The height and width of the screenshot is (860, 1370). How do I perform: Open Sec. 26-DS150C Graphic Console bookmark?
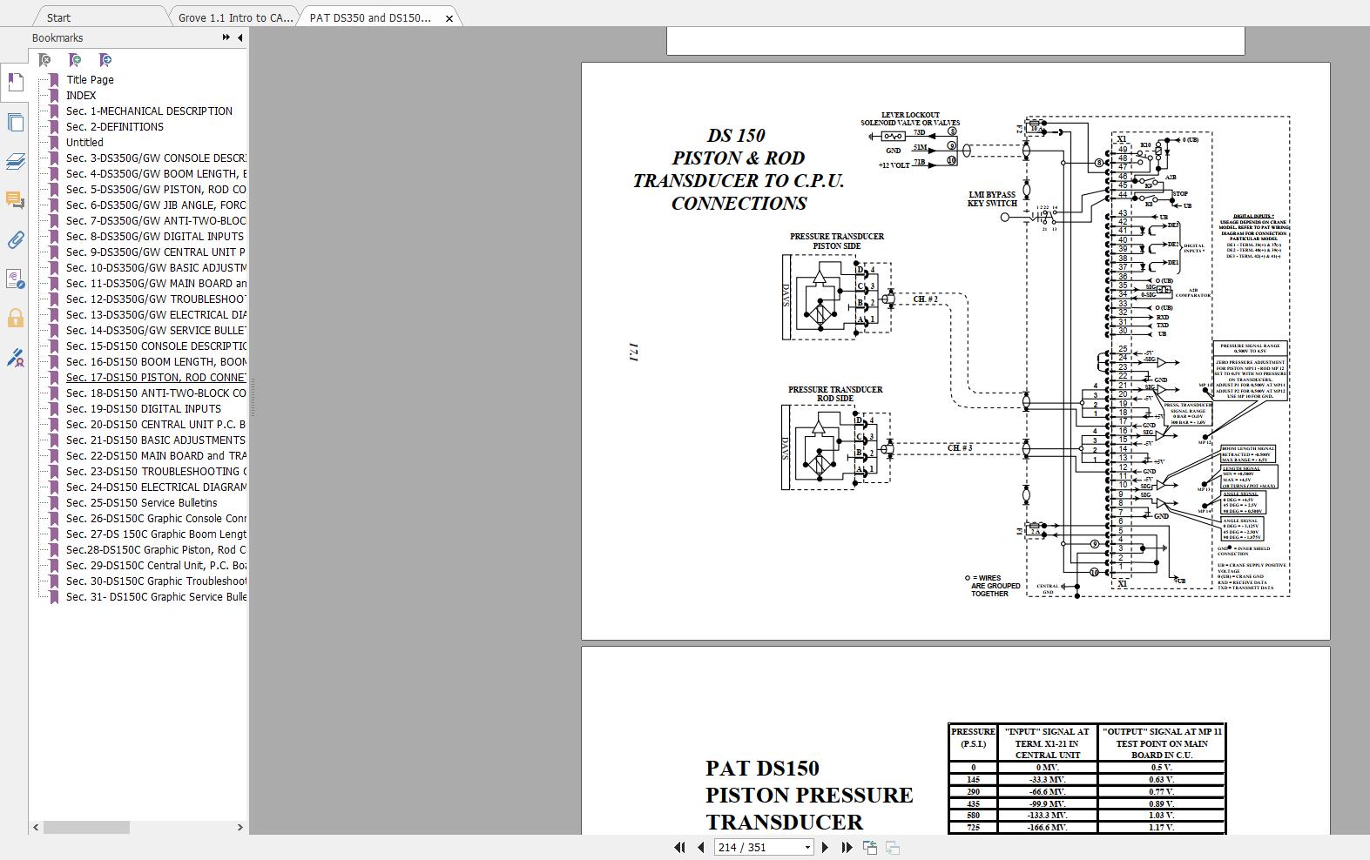[156, 519]
